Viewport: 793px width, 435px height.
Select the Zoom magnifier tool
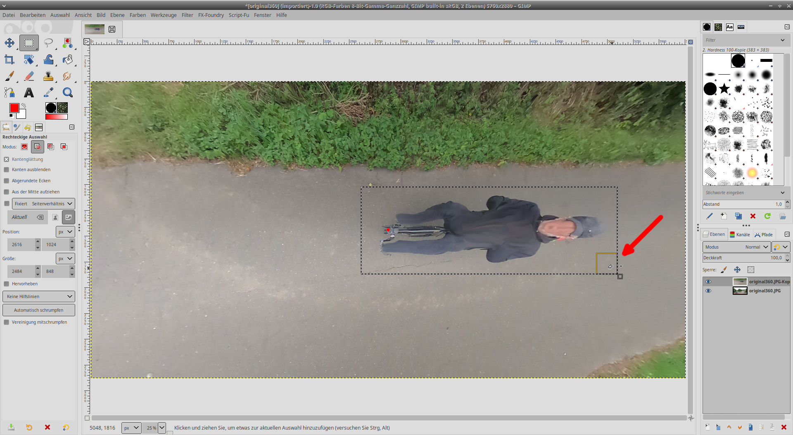[68, 93]
